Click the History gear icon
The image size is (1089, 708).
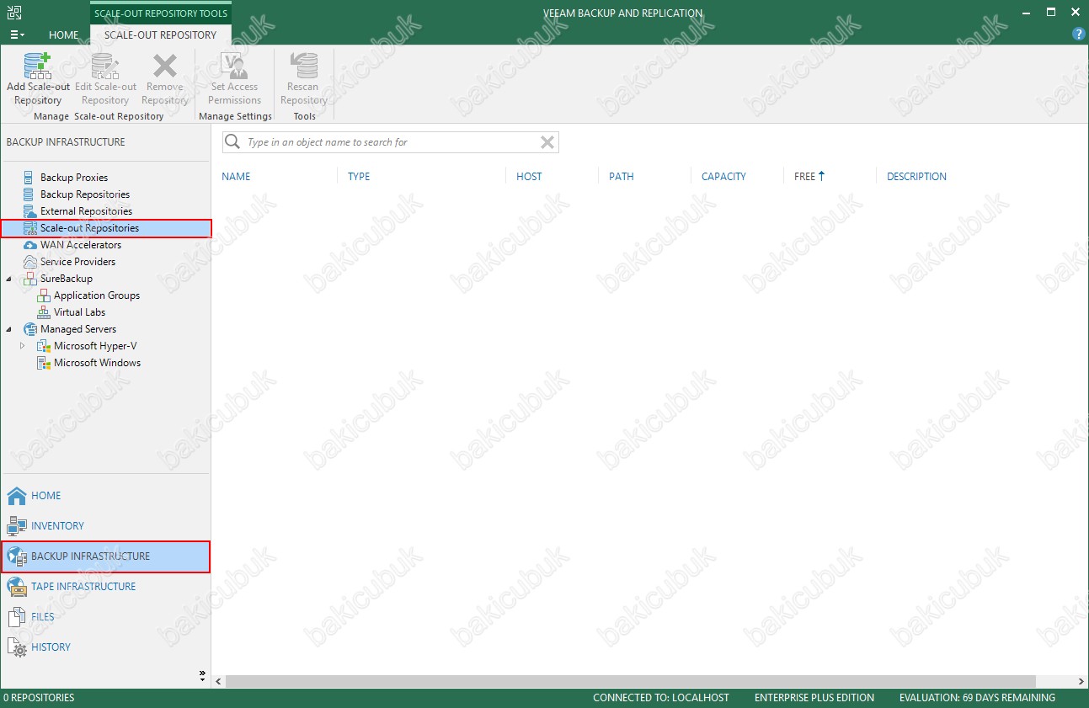tap(17, 647)
